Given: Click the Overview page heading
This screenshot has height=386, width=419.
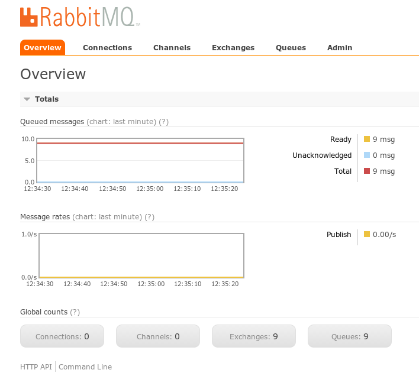Looking at the screenshot, I should (x=53, y=74).
